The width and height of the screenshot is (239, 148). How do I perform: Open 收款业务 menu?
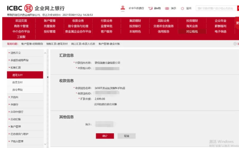[x=78, y=21]
